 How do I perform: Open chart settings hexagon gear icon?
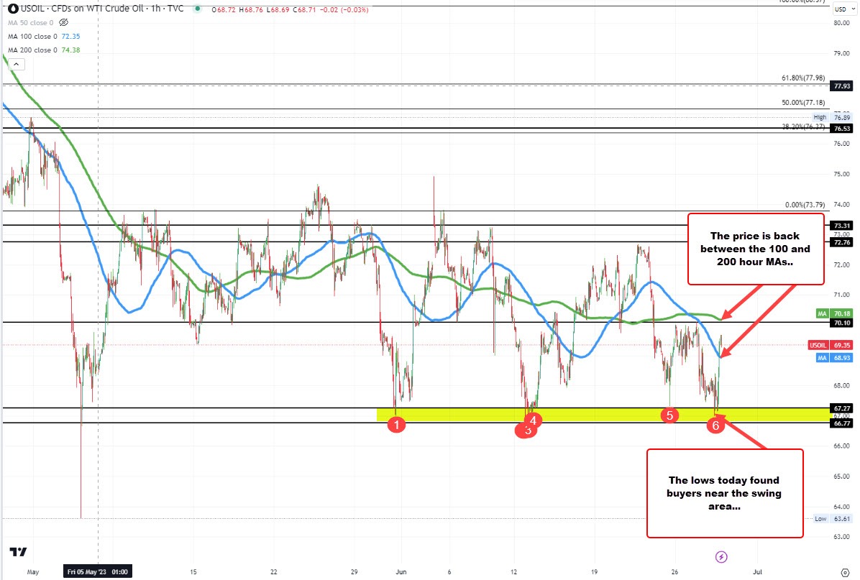845,572
